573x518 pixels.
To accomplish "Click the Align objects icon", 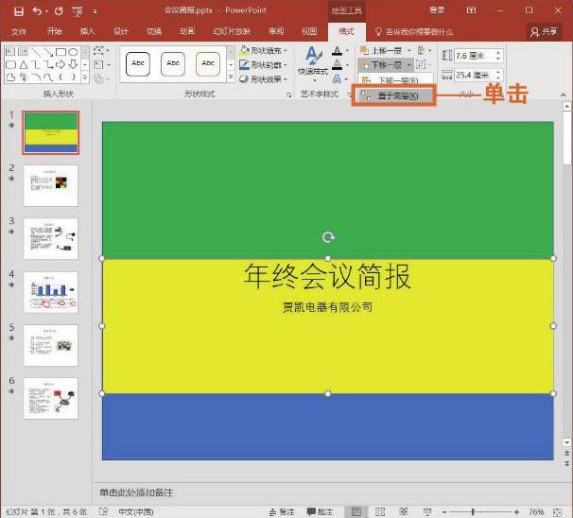I will [x=422, y=50].
